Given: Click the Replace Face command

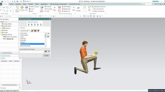Looking at the screenshot, I should click(x=66, y=9).
